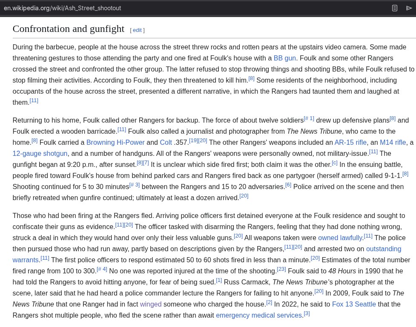Screen dimensions: 416x327
Task: Open the BB gun link
Action: tap(285, 58)
